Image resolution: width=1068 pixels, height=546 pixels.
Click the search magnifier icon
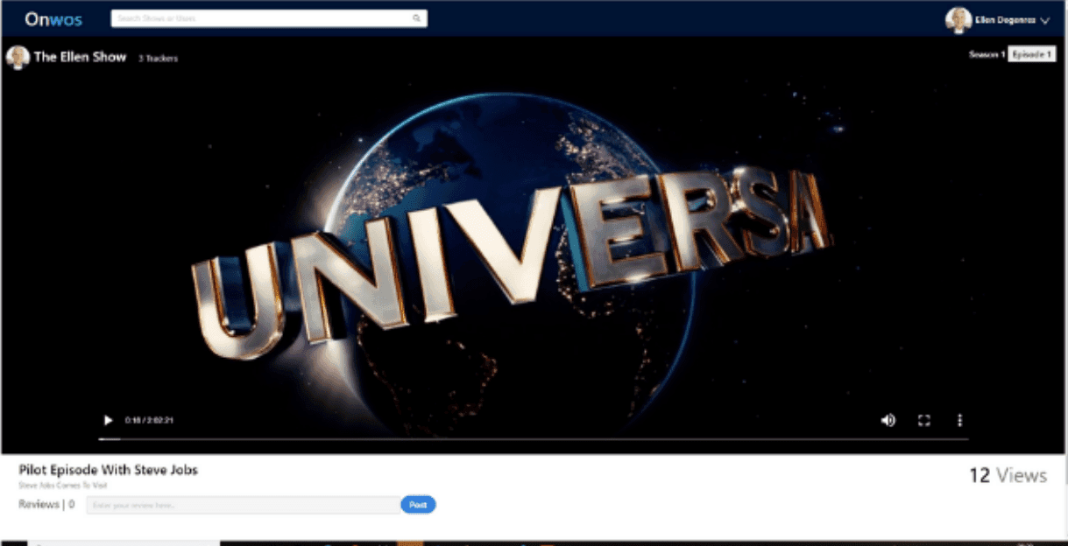click(416, 18)
